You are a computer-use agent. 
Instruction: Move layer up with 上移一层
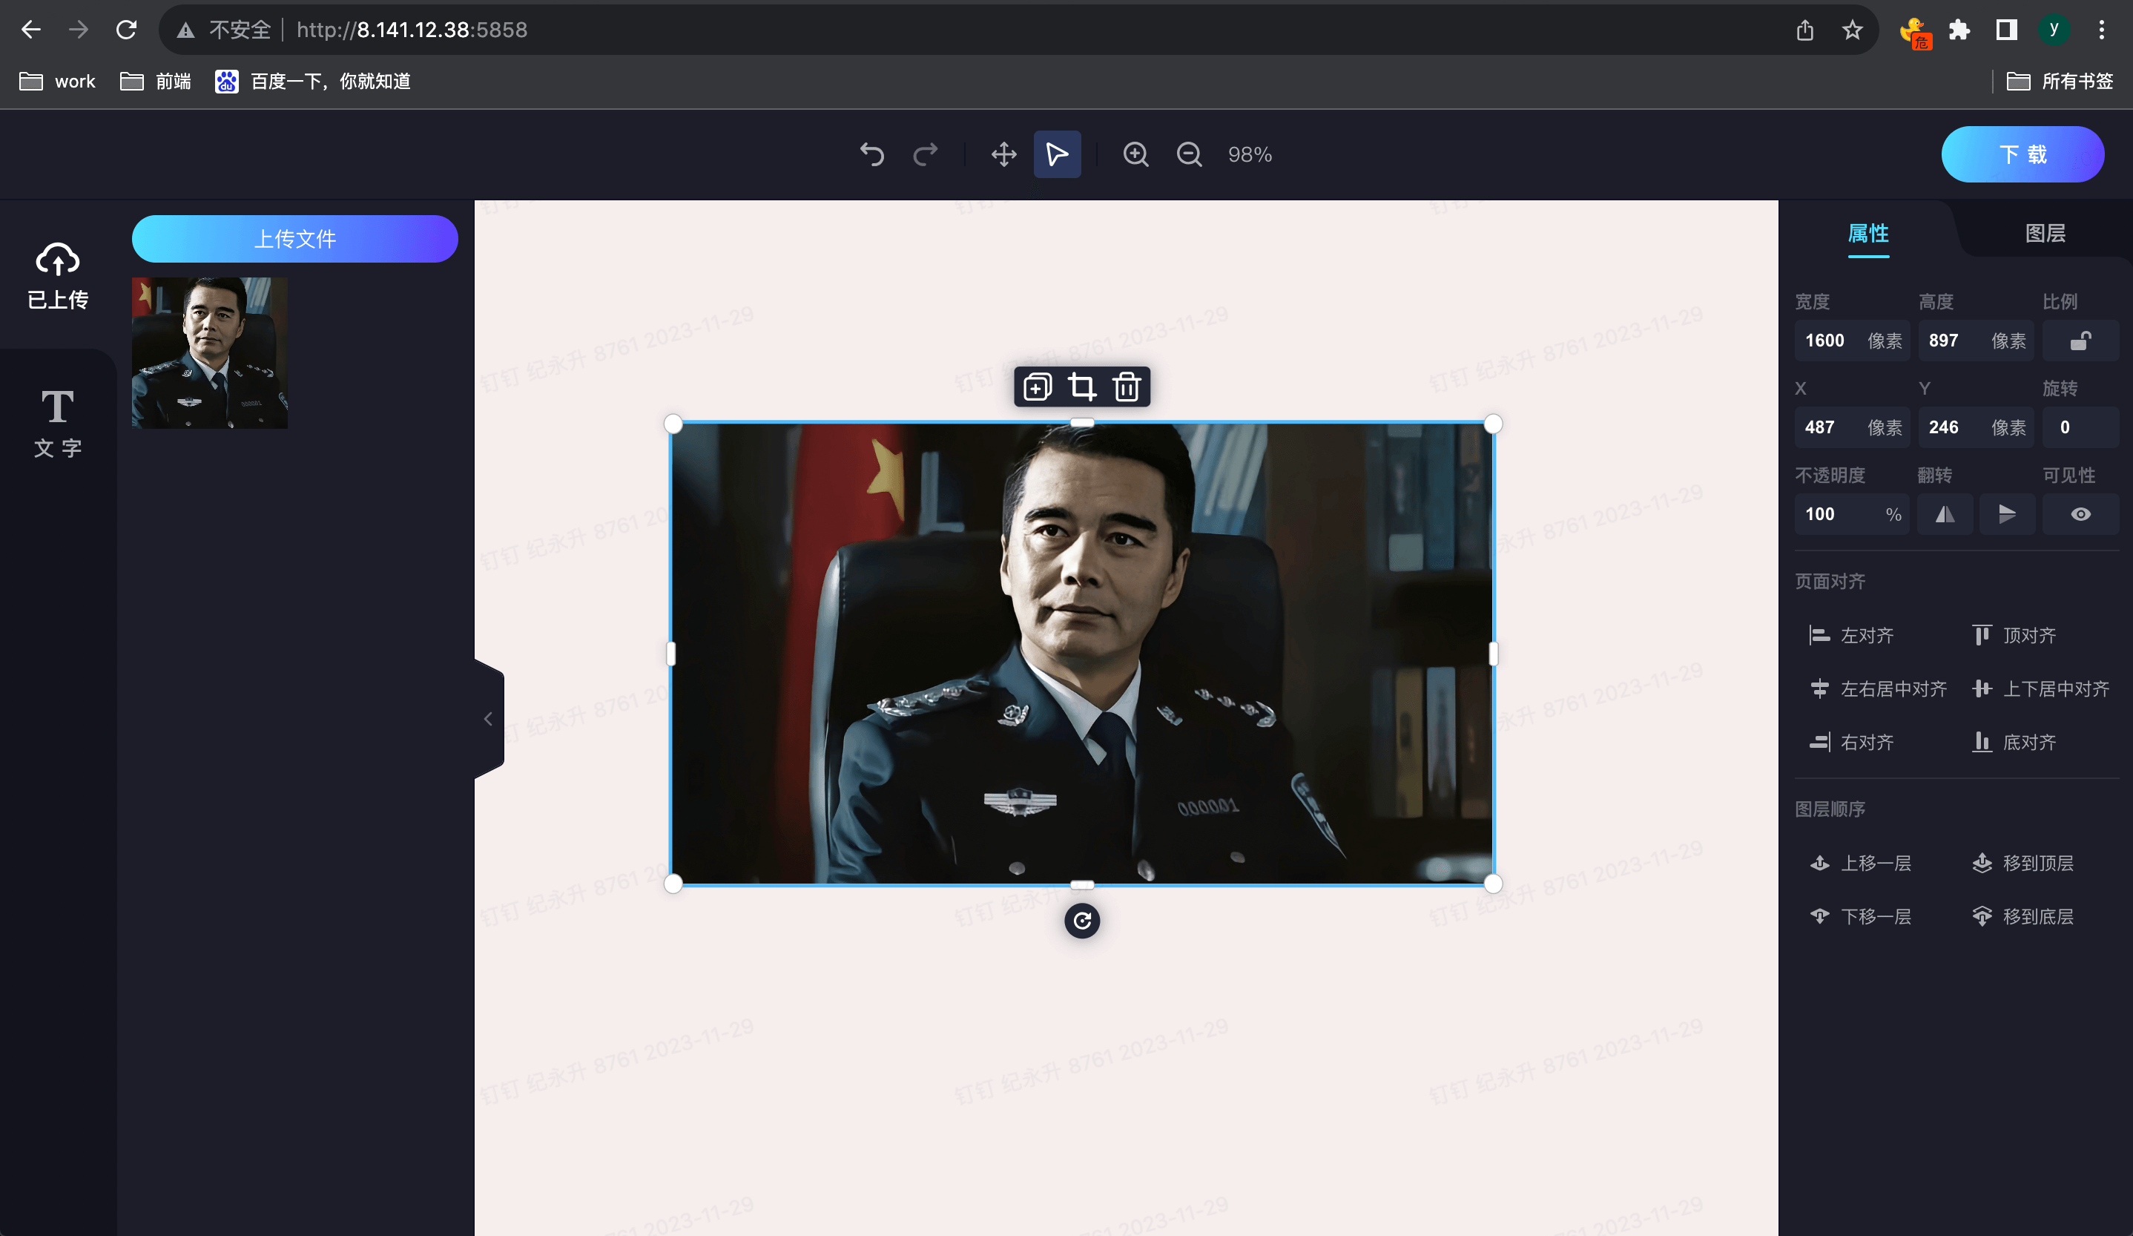pos(1859,863)
